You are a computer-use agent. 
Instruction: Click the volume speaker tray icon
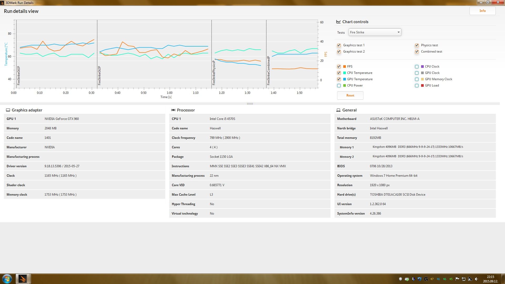(476, 279)
